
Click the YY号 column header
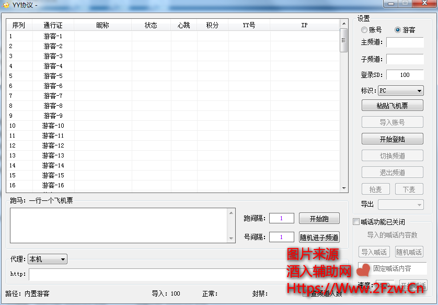[x=249, y=25]
